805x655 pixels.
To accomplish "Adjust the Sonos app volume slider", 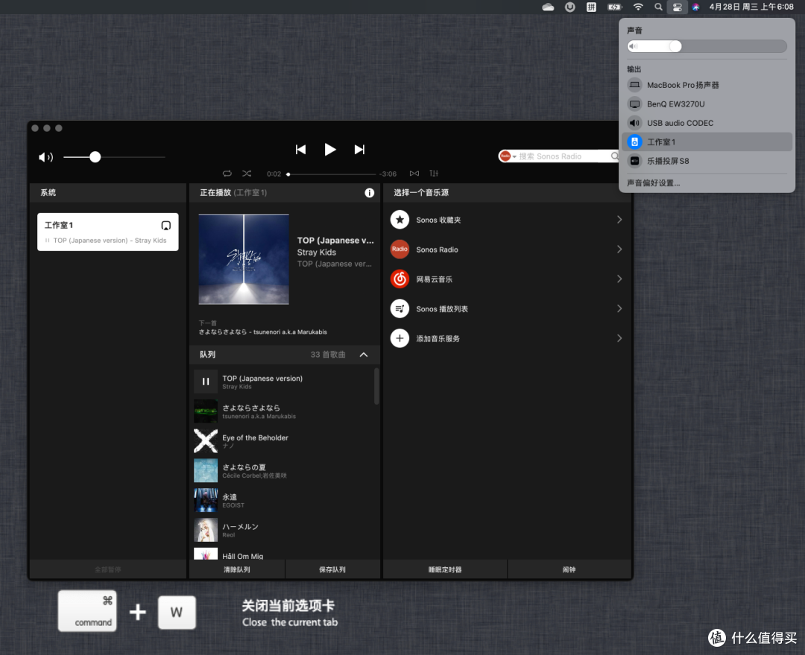I will click(114, 157).
